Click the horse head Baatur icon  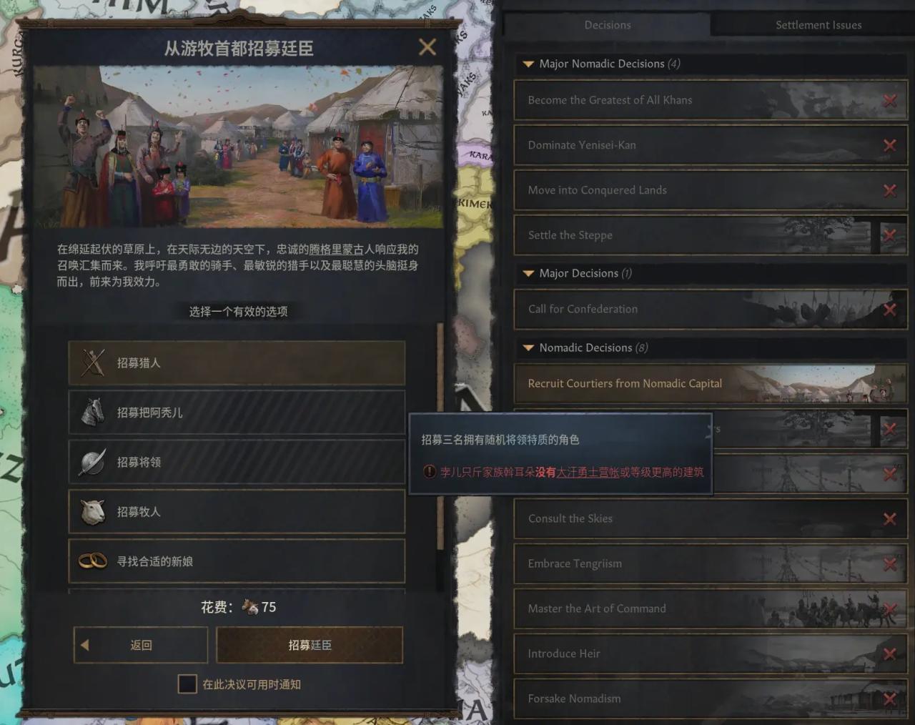93,413
